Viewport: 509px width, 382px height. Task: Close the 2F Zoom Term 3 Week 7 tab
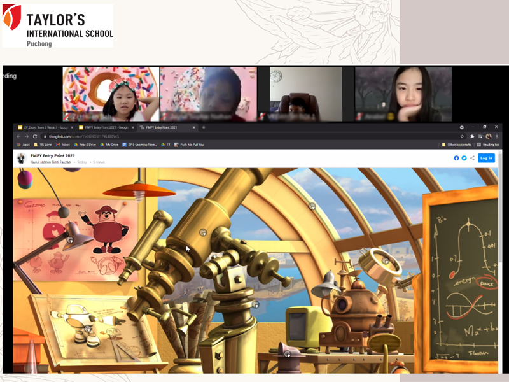pos(72,127)
